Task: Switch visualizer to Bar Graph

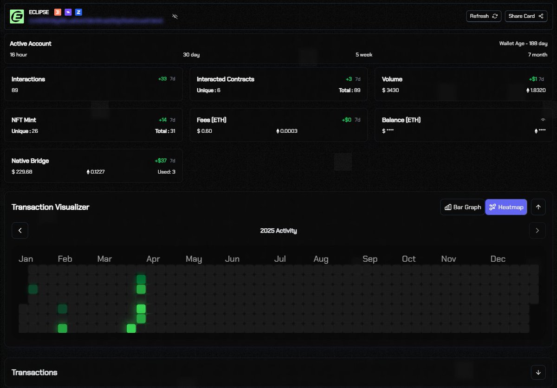Action: coord(462,207)
